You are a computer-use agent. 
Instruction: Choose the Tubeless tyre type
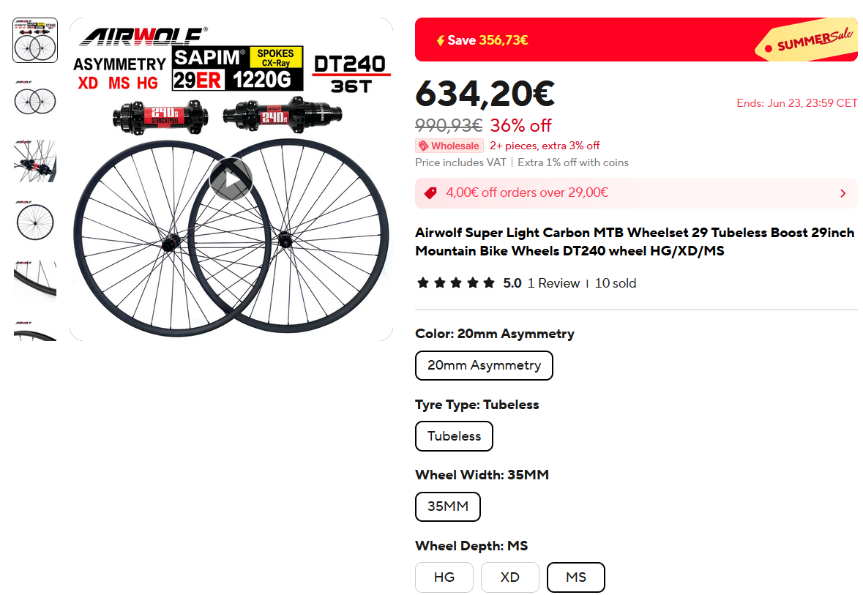[x=454, y=436]
